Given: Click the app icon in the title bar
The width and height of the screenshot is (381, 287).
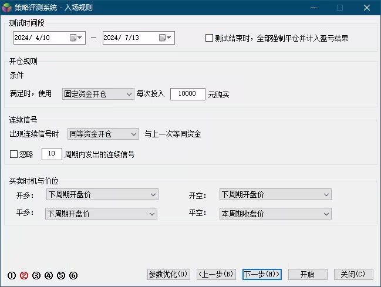Looking at the screenshot, I should (7, 8).
